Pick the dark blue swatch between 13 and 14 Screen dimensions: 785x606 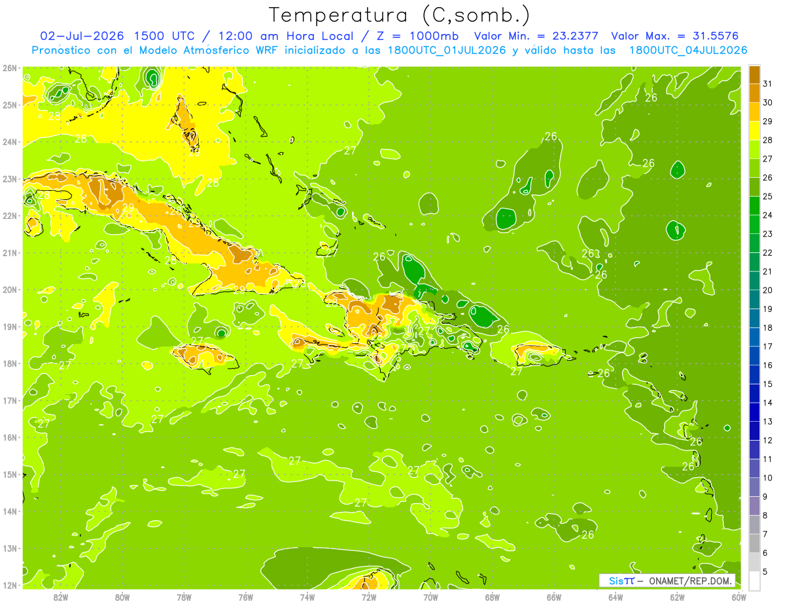coord(754,412)
